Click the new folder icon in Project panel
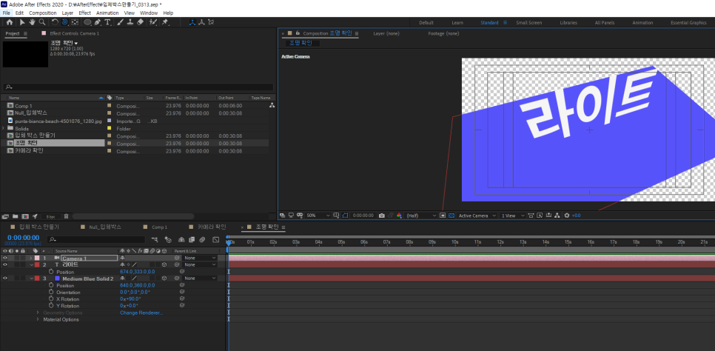Viewport: 715px width, 351px height. 15,216
